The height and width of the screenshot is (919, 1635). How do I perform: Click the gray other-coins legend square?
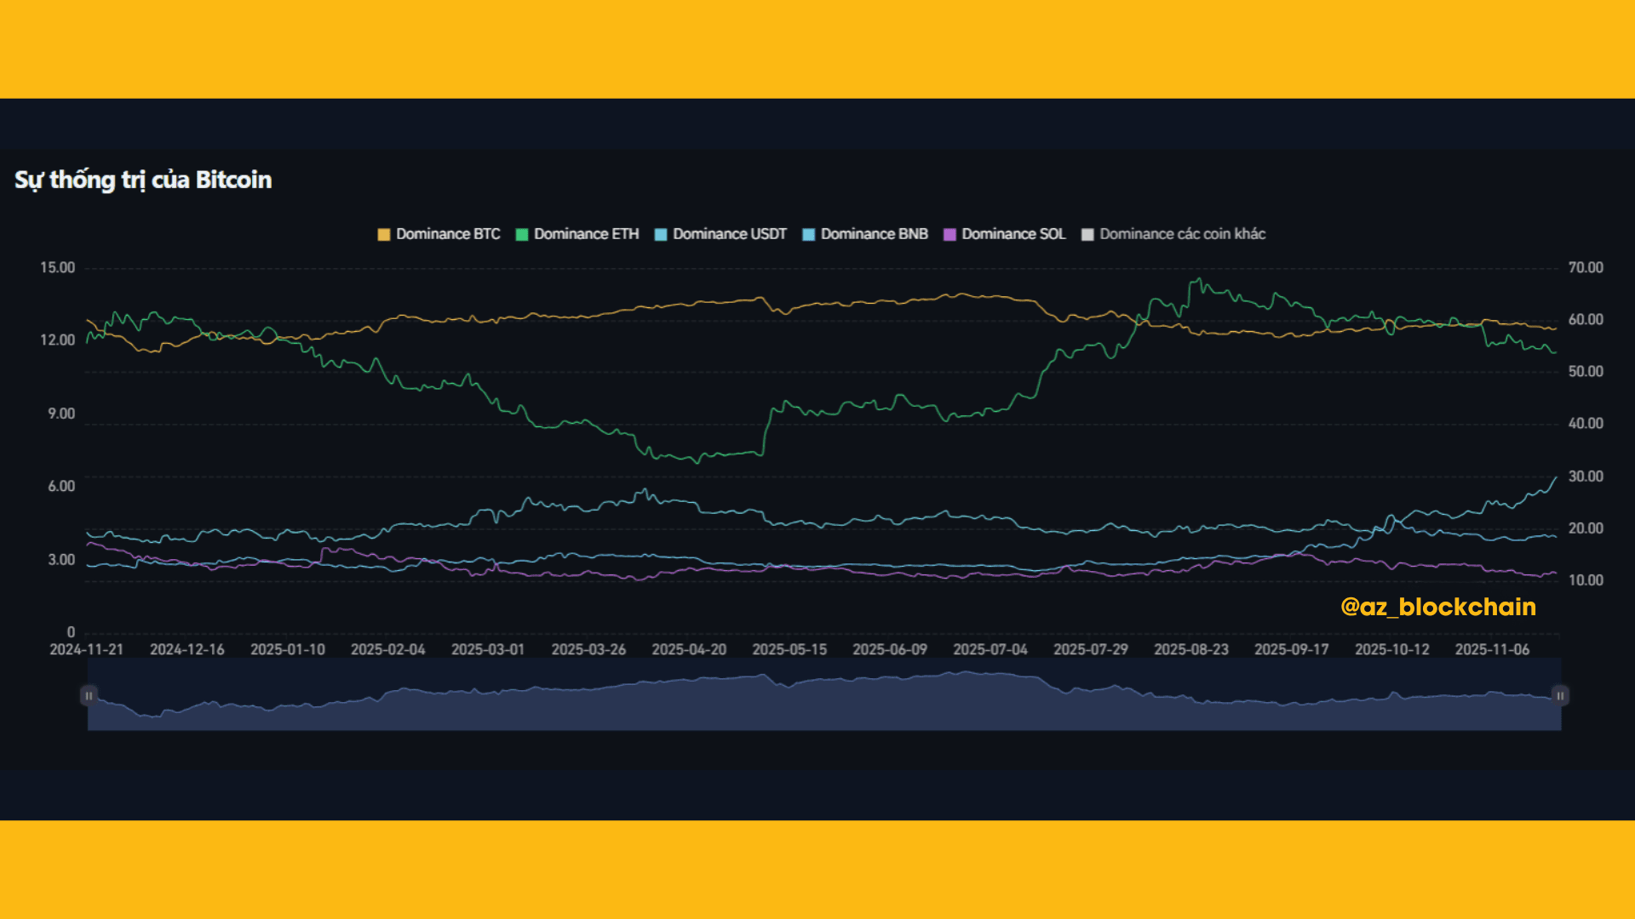[1087, 235]
